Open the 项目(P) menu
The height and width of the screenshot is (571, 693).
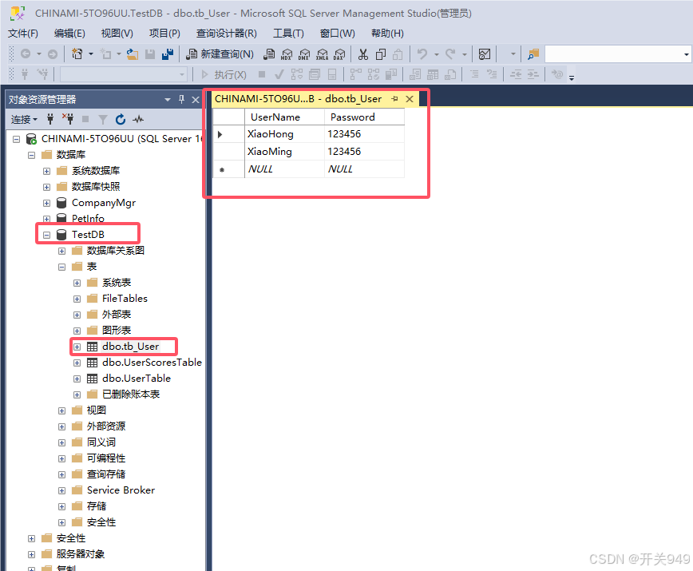pyautogui.click(x=164, y=34)
